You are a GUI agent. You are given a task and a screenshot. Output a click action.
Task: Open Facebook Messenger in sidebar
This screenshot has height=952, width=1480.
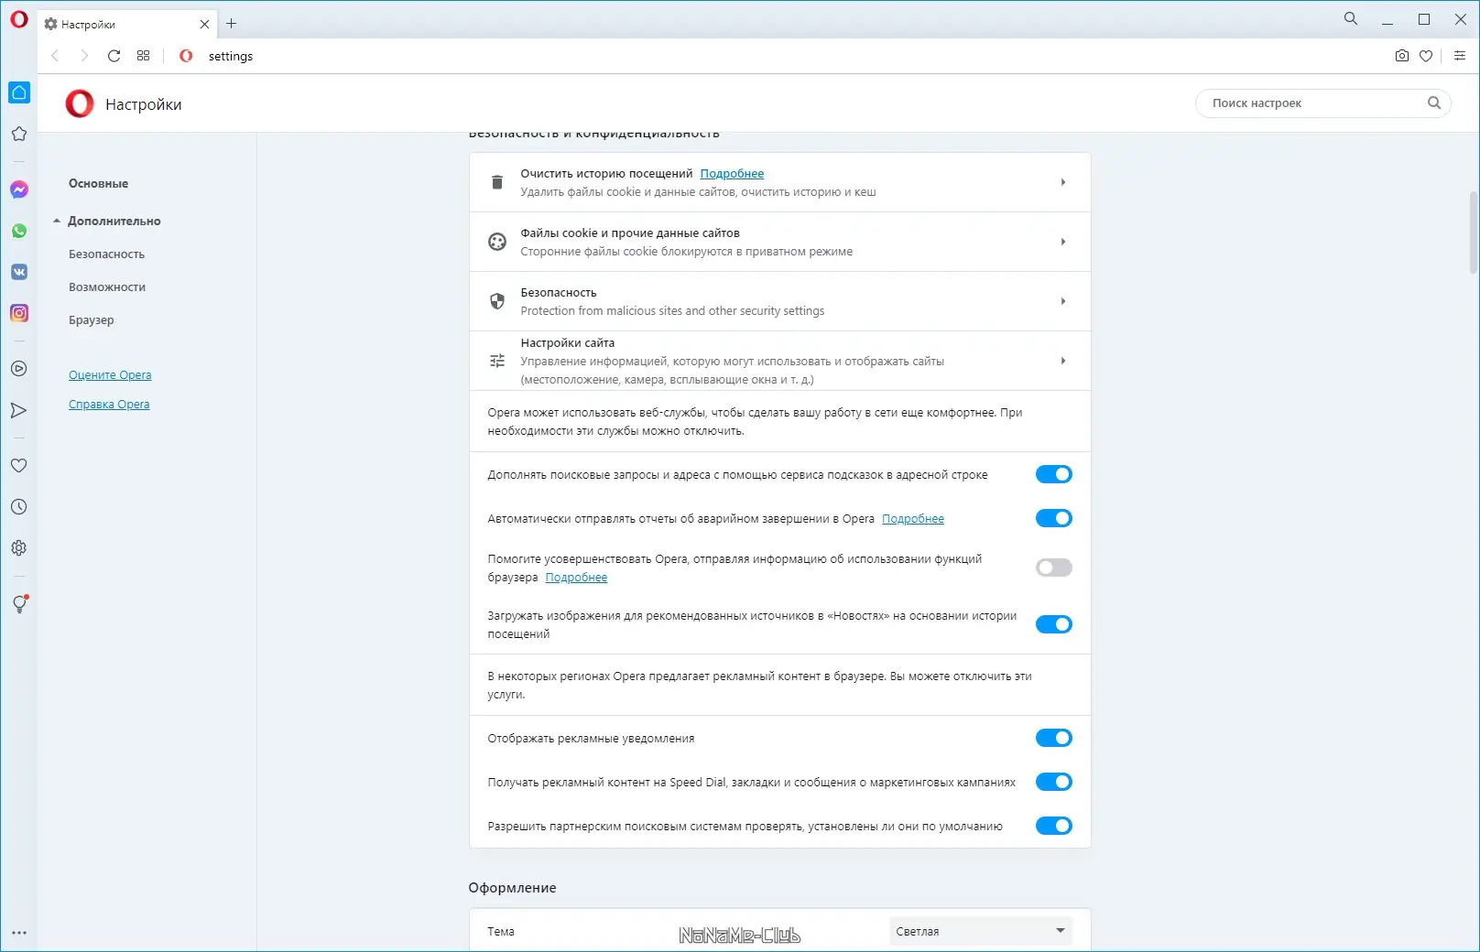(x=19, y=189)
